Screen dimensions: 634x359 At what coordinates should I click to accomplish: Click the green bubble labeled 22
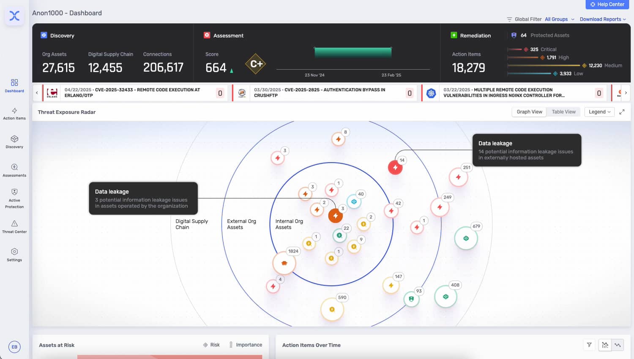point(339,235)
